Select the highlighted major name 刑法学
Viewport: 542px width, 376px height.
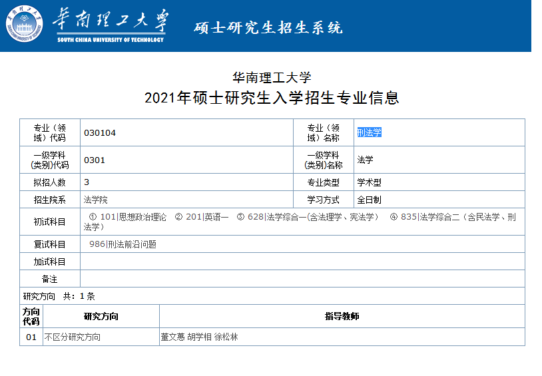click(369, 132)
